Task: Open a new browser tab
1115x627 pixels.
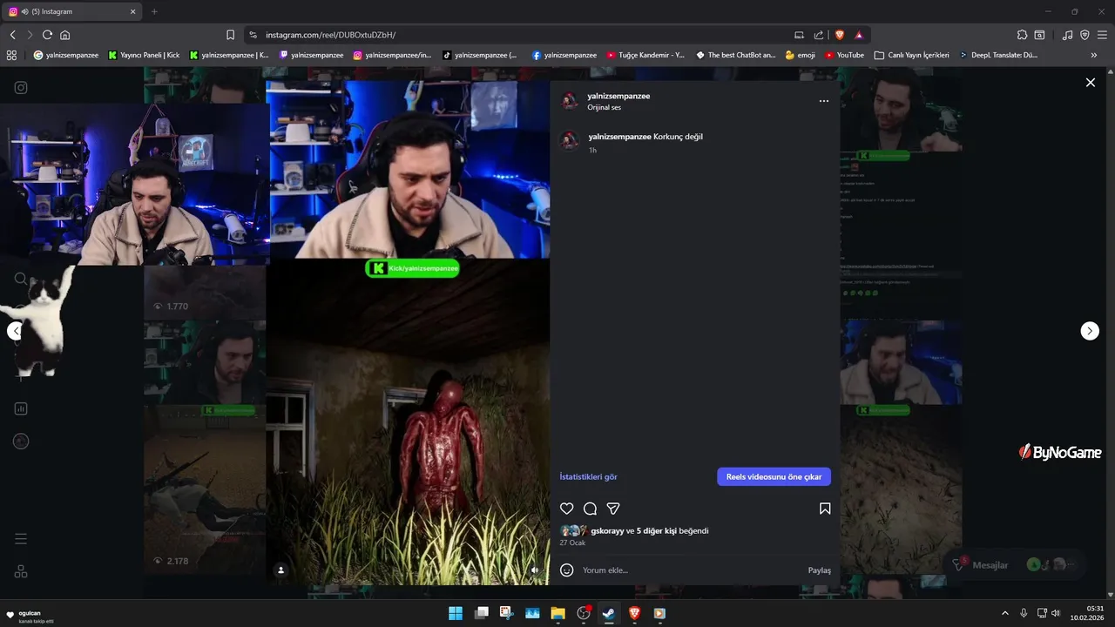Action: click(154, 11)
